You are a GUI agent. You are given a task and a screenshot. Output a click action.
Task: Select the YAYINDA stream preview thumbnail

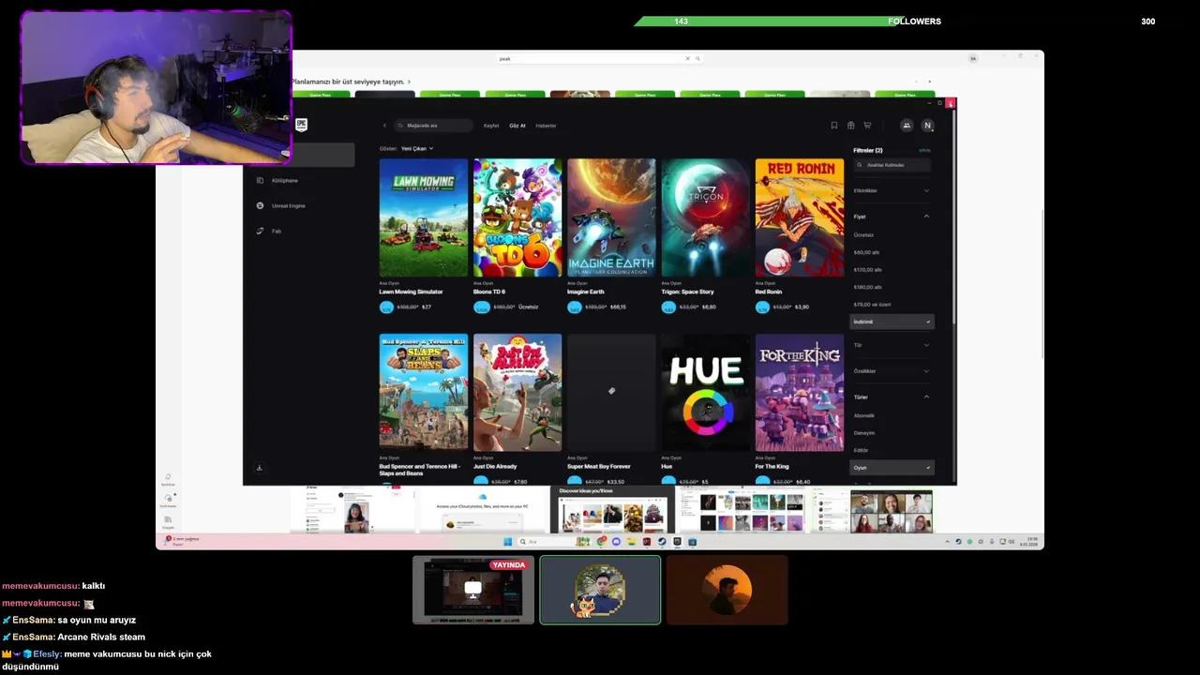click(473, 590)
